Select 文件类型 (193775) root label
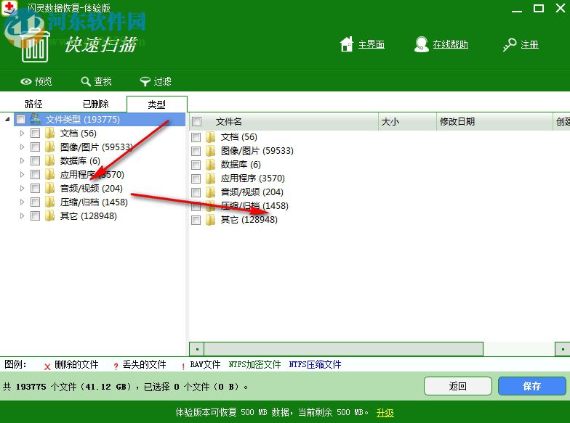The height and width of the screenshot is (423, 570). [x=83, y=119]
